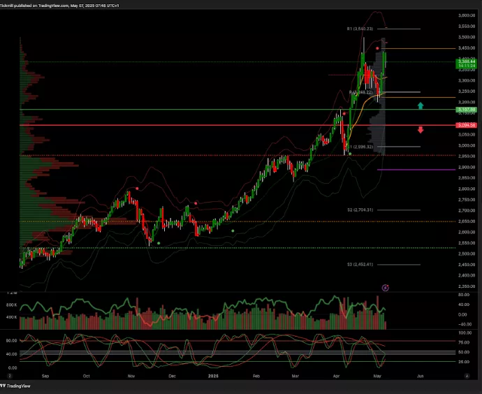Click the red signal dot near the November peak
Viewport: 482px width, 394px height.
click(x=137, y=188)
